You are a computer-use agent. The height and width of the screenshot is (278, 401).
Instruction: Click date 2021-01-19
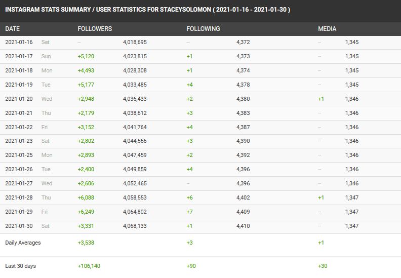tap(19, 85)
